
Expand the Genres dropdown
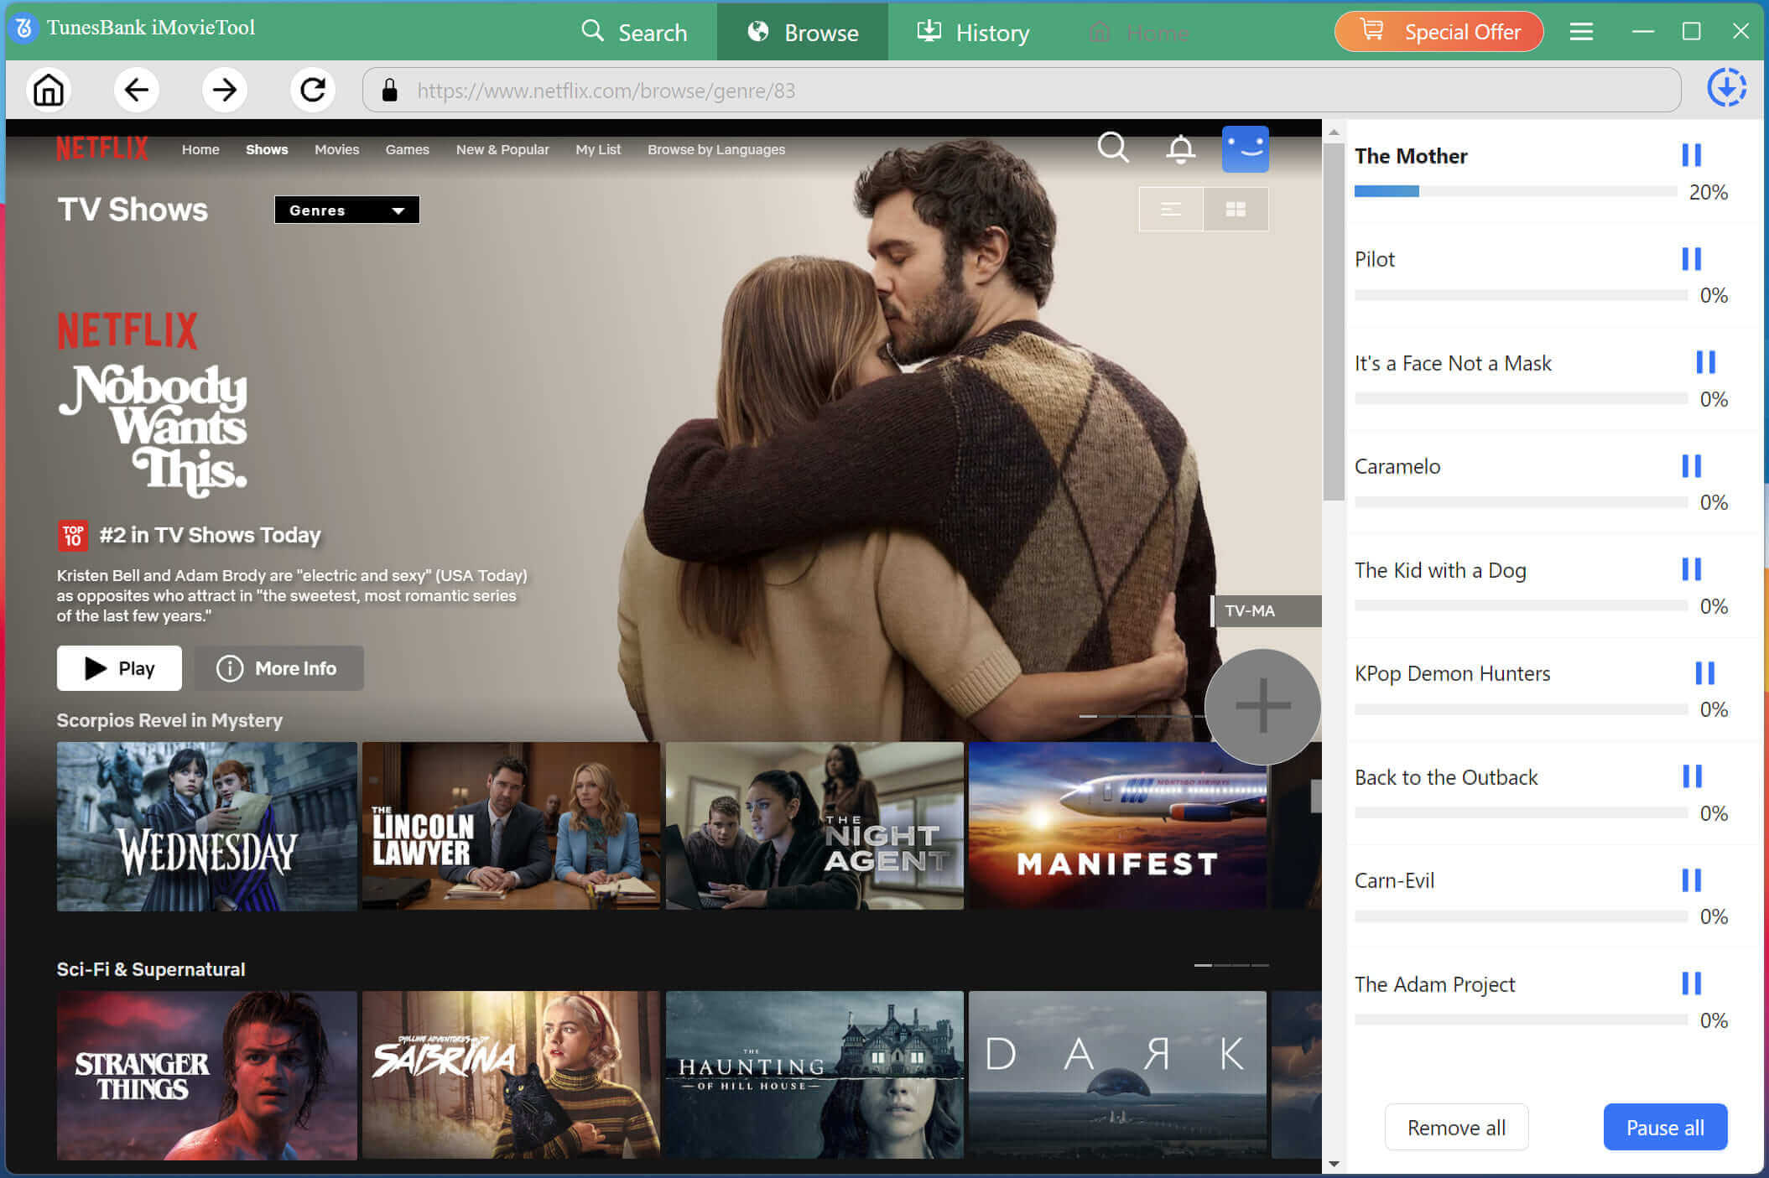click(346, 210)
